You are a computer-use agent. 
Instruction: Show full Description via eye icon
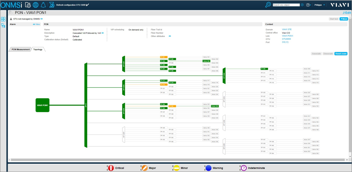click(x=103, y=33)
